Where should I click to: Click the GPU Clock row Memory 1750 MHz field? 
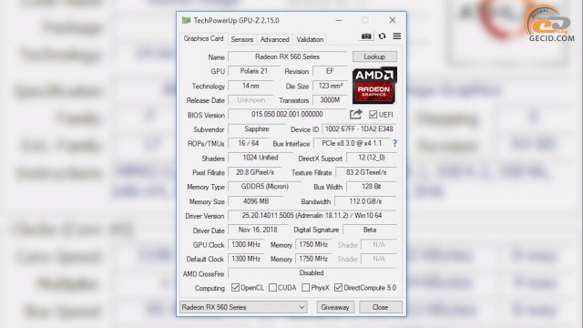point(313,244)
